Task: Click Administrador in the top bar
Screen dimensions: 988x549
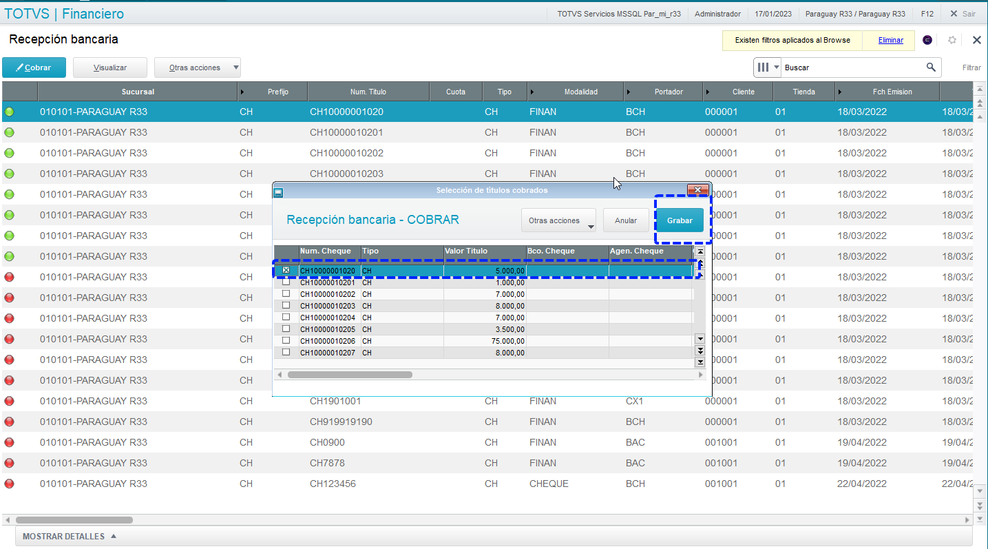Action: (x=717, y=14)
